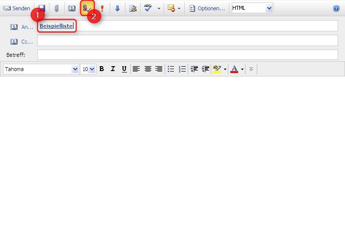The width and height of the screenshot is (345, 247).
Task: Open the address book icon in toolbar
Action: (72, 8)
